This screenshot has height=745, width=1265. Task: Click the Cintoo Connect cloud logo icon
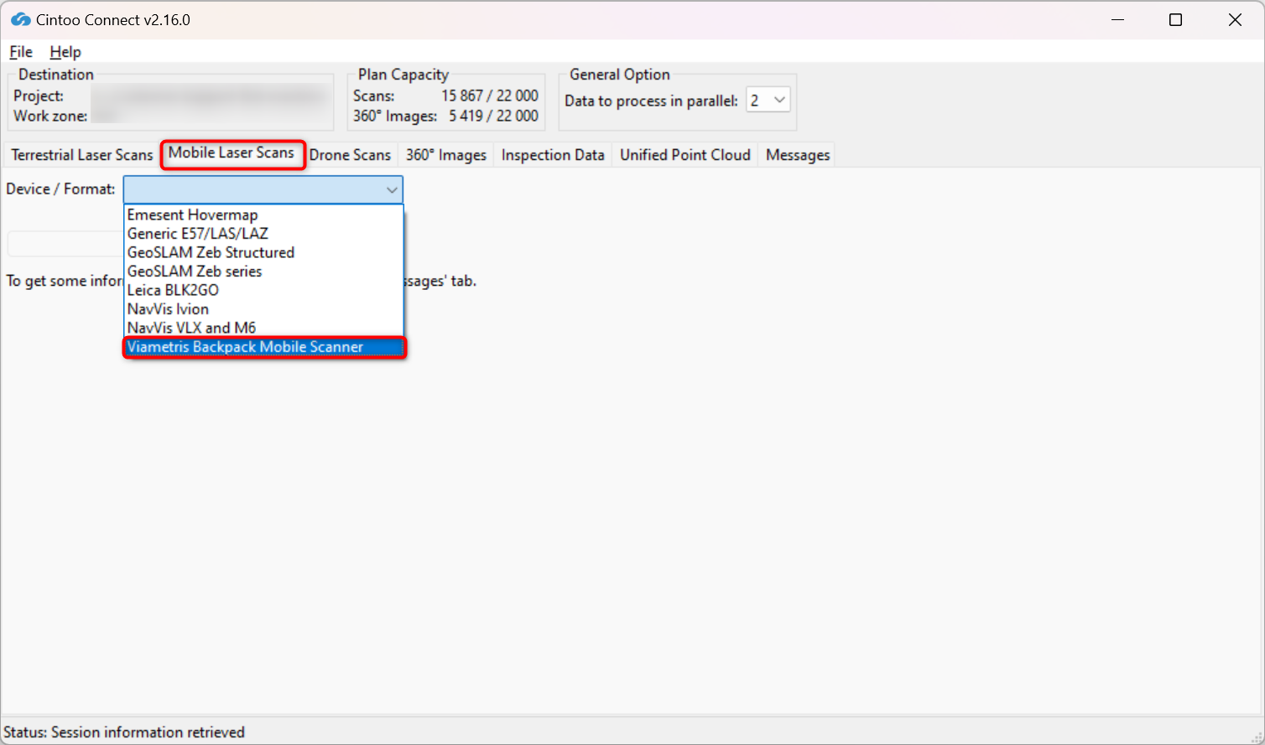point(20,19)
